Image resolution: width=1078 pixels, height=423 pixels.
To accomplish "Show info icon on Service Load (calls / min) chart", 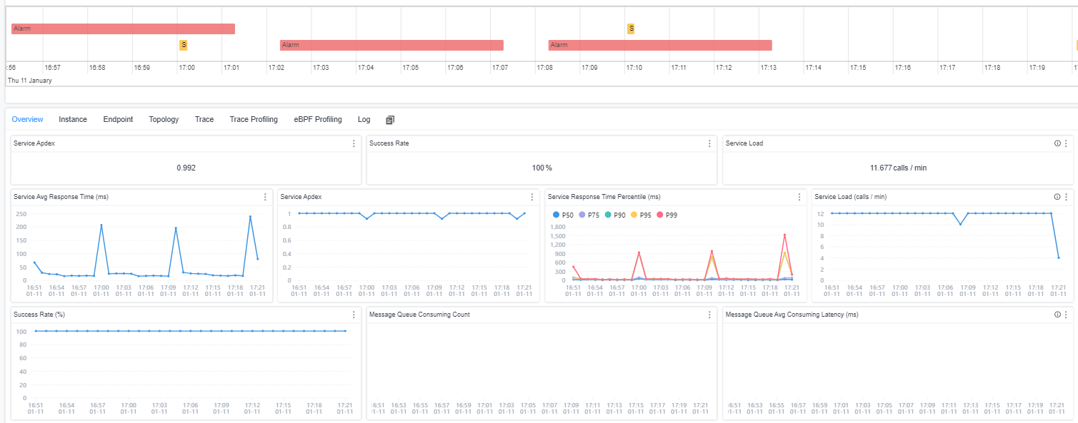I will (1057, 197).
